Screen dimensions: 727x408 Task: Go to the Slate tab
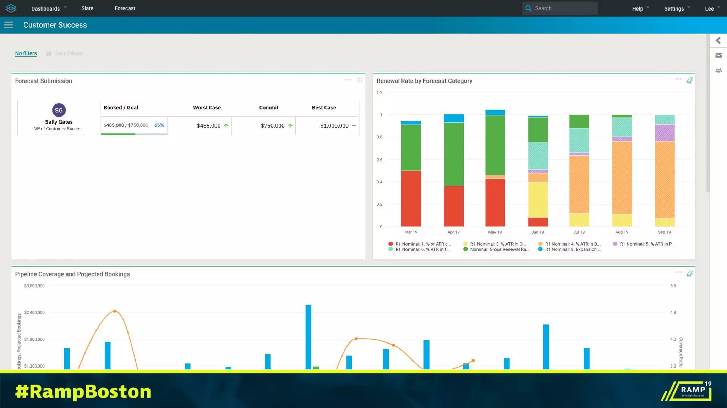pyautogui.click(x=87, y=8)
